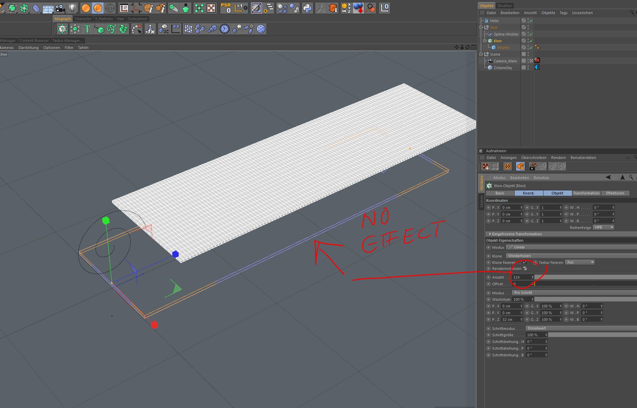Viewport: 637px width, 408px height.
Task: Click the orange spheres tag on Würfel
Action: [537, 47]
